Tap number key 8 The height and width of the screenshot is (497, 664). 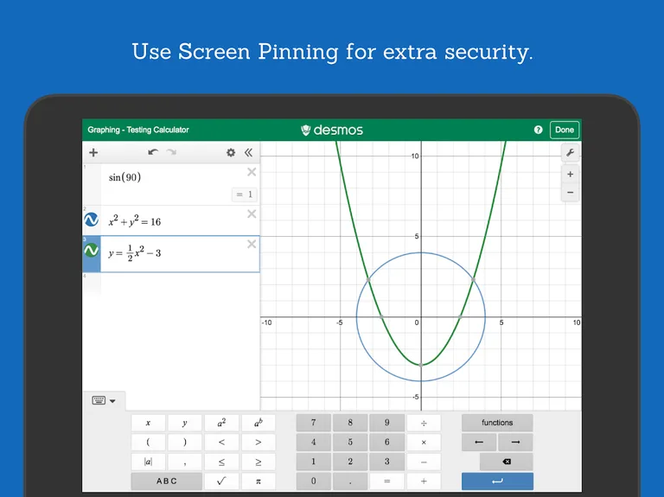[x=350, y=423]
